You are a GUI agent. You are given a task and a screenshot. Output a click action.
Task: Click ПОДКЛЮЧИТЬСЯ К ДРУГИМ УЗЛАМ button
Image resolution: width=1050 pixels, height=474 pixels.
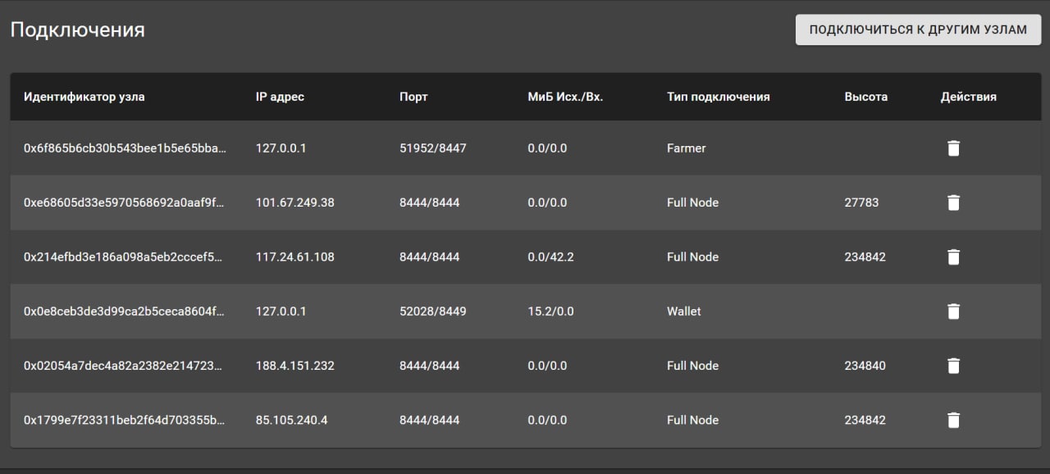[x=918, y=30]
